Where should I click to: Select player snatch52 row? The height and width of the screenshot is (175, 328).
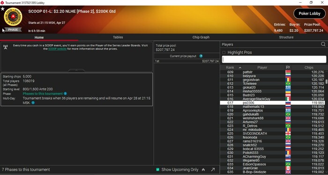272,145
